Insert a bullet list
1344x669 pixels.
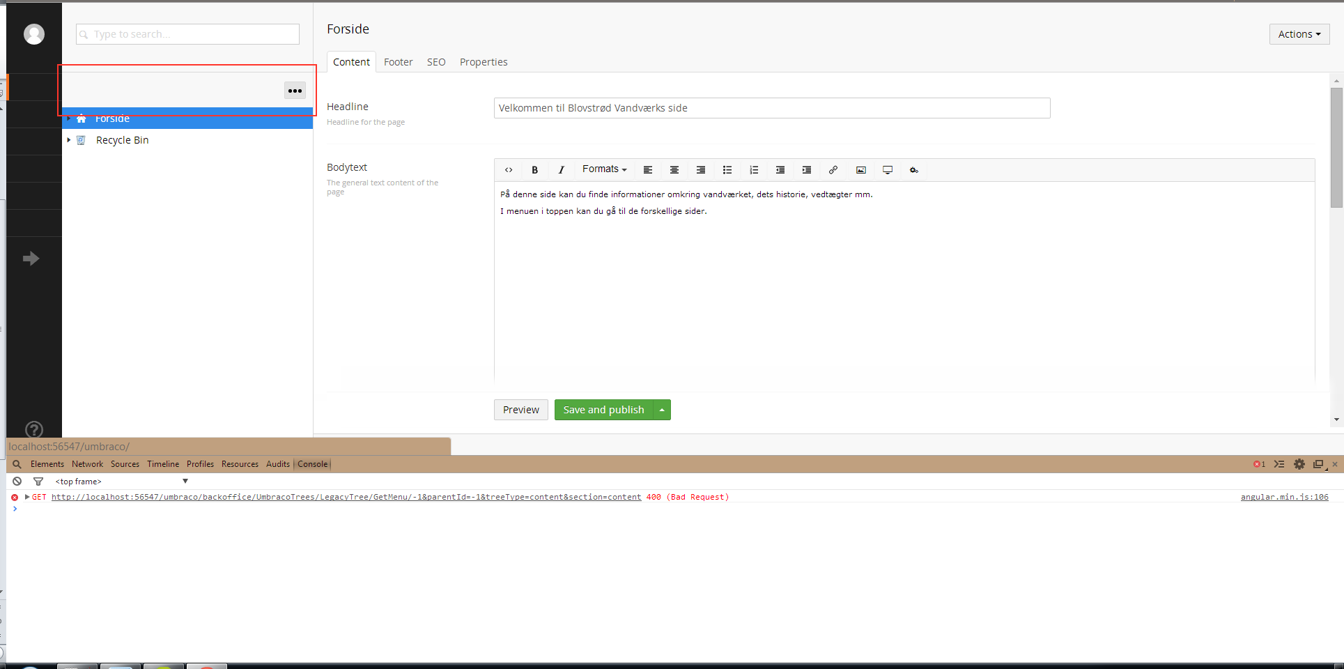[727, 170]
